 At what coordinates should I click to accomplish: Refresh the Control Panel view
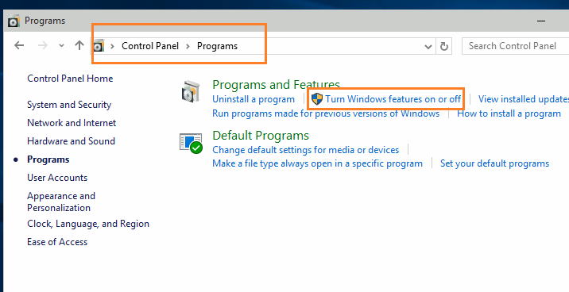pyautogui.click(x=443, y=46)
